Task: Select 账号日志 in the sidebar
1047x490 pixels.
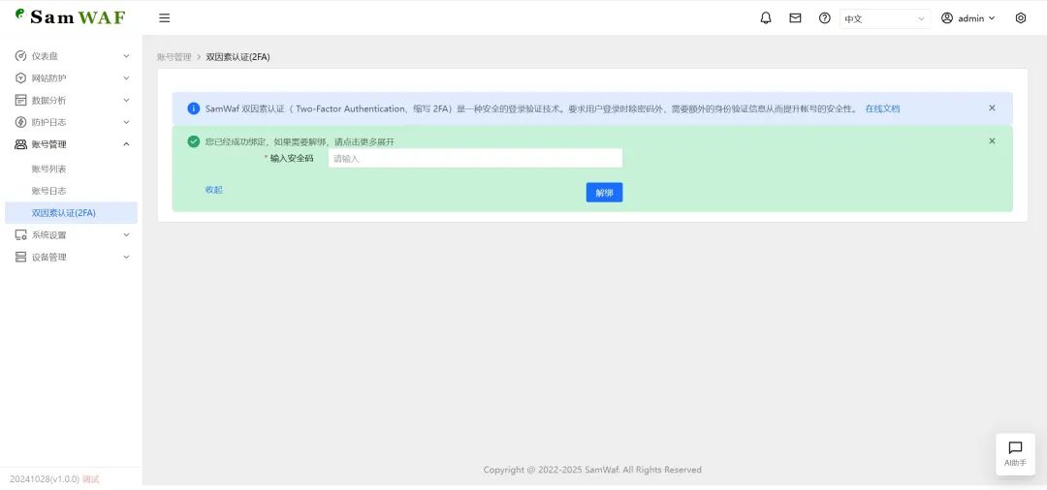Action: (x=71, y=191)
